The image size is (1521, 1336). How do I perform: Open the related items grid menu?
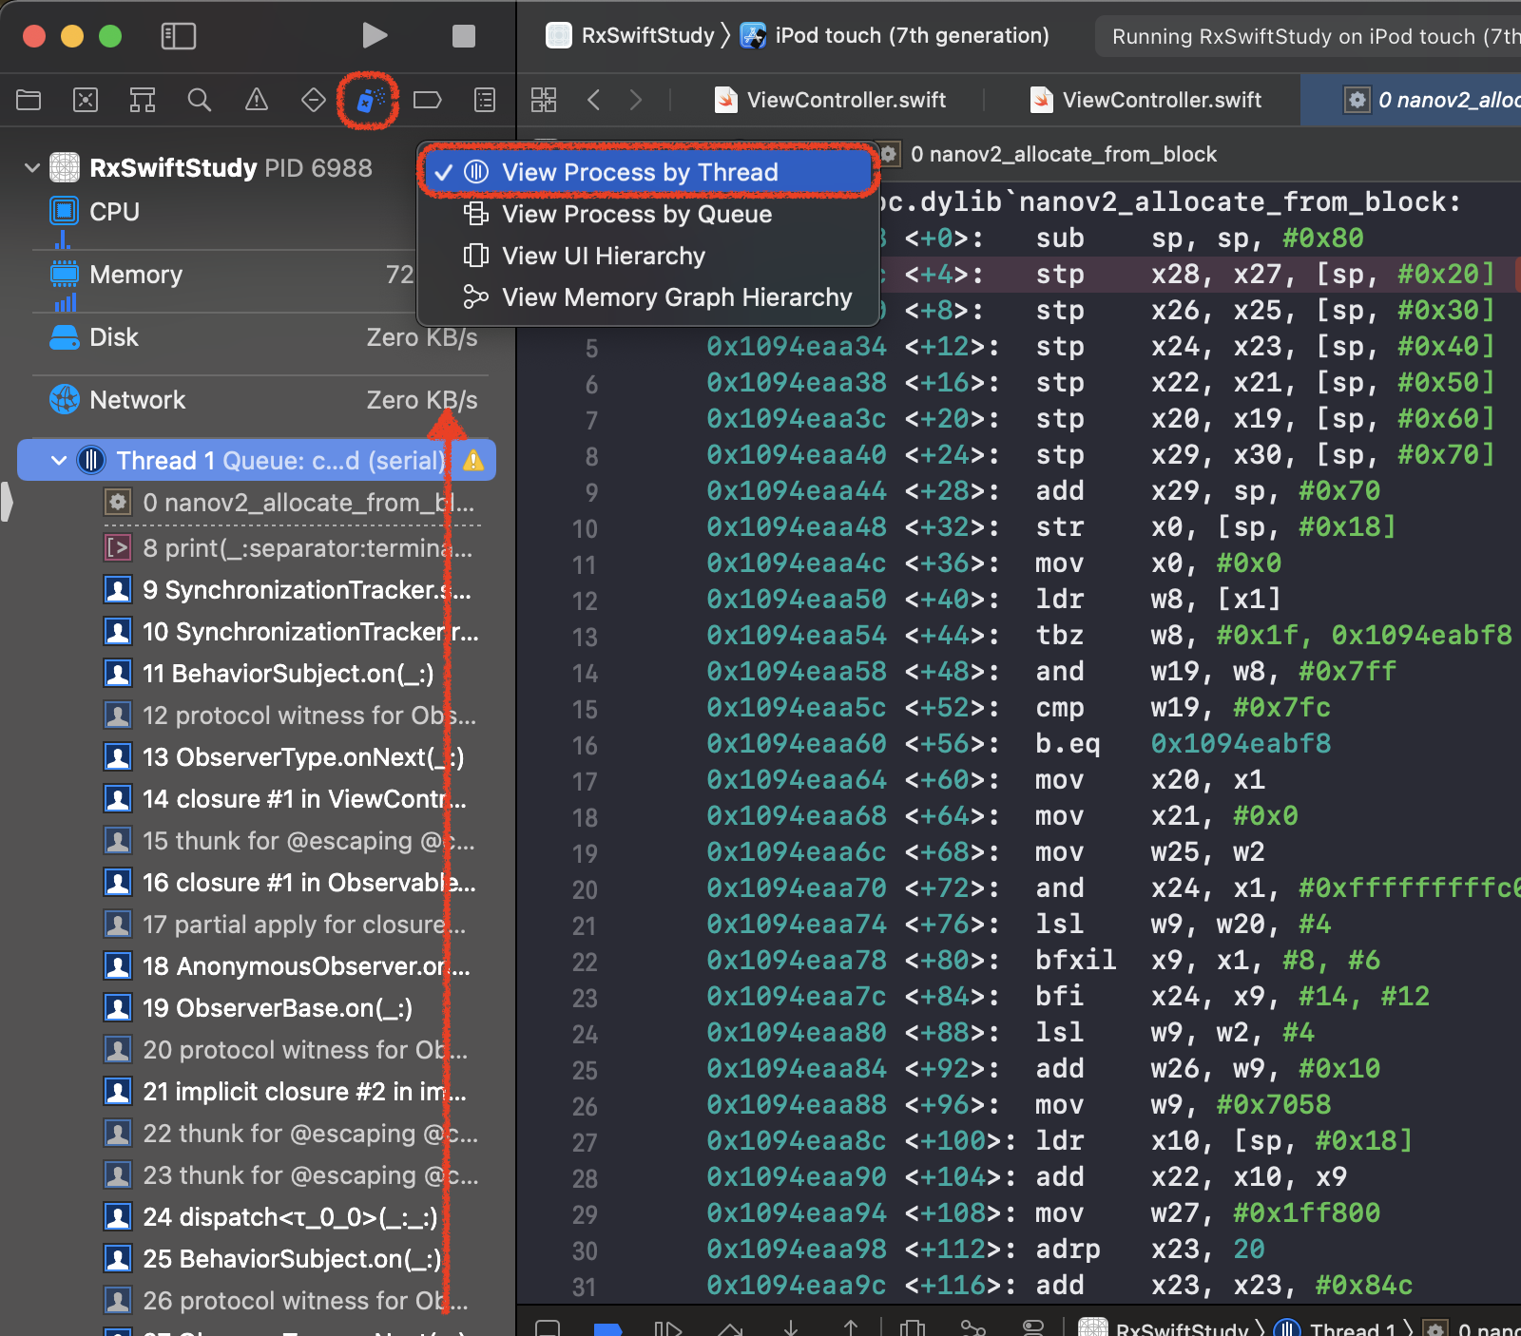[544, 100]
